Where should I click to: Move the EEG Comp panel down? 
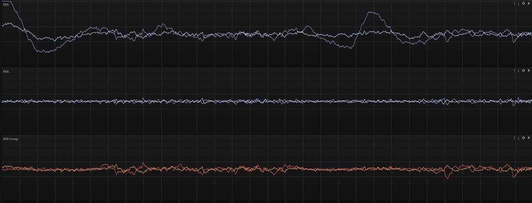click(x=519, y=138)
